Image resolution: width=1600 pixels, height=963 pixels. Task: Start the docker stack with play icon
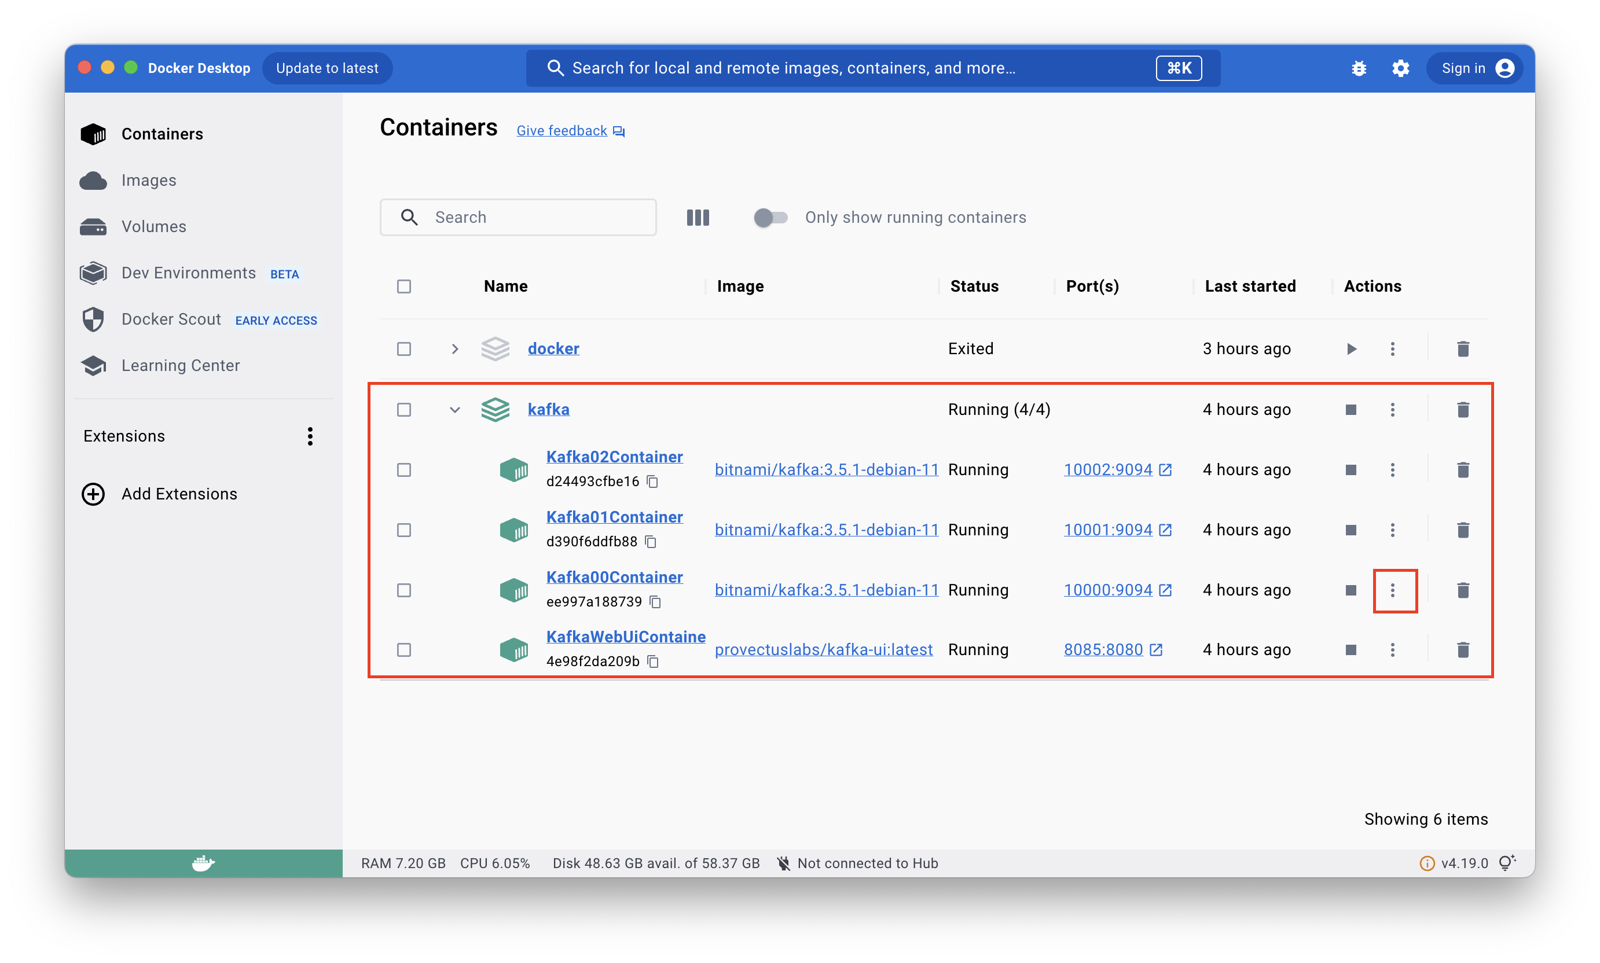(x=1351, y=349)
